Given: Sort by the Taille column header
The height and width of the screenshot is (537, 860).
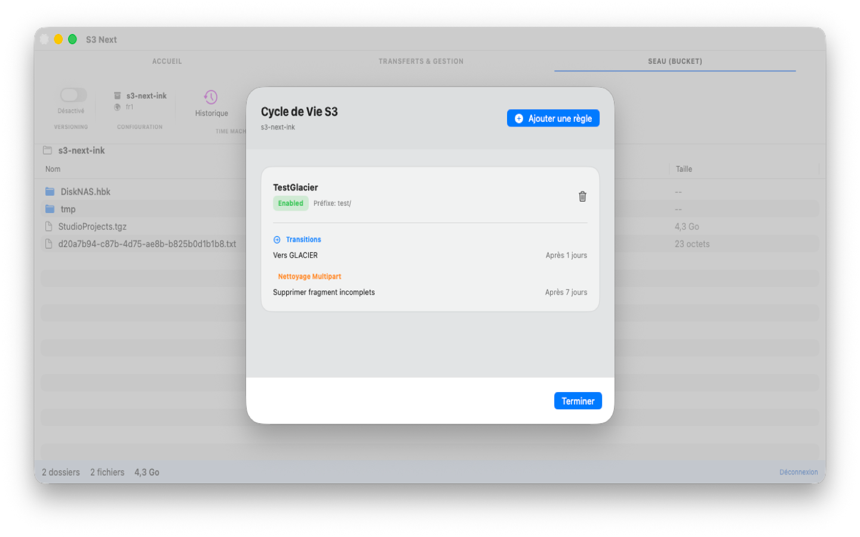Looking at the screenshot, I should point(684,169).
